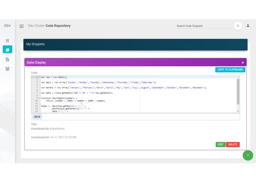The image size is (256, 182).
Task: Open the users group sidebar icon
Action: (x=7, y=69)
